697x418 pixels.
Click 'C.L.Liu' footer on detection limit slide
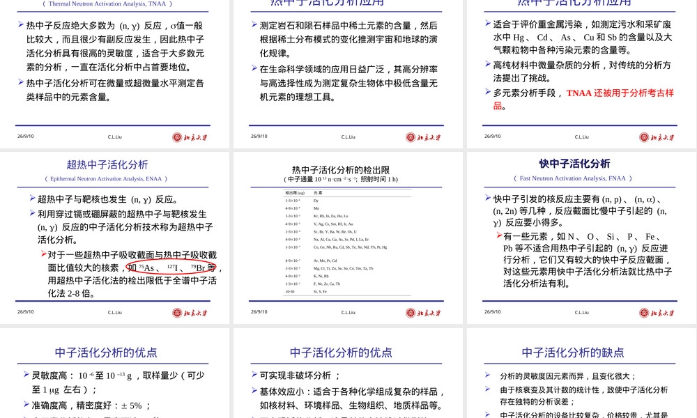coord(348,312)
